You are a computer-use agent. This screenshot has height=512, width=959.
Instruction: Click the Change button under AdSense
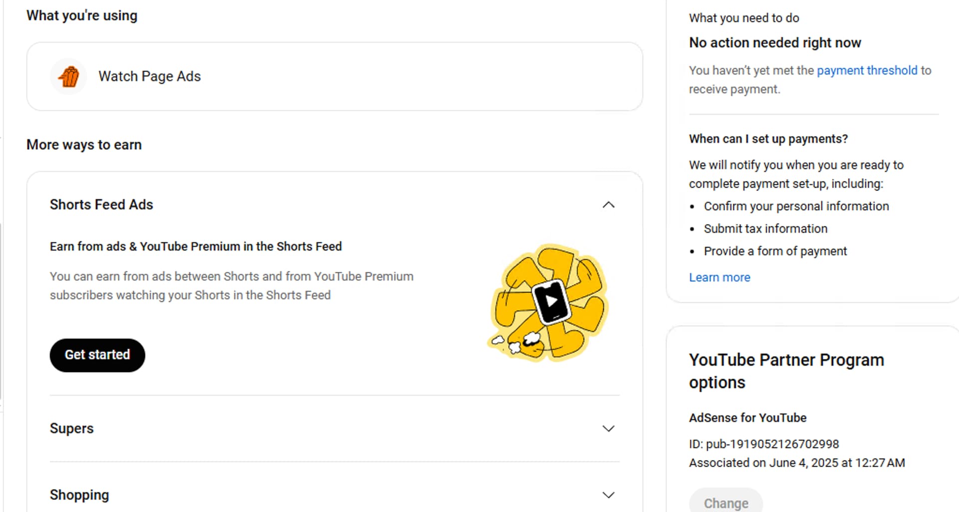[726, 503]
